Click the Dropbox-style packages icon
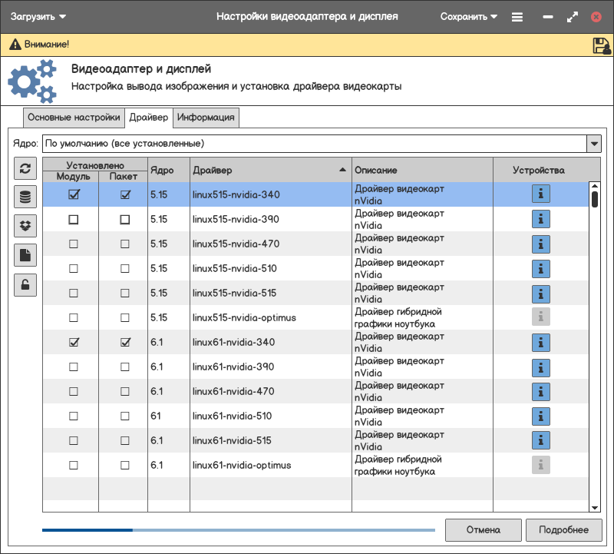This screenshot has width=614, height=554. click(25, 226)
